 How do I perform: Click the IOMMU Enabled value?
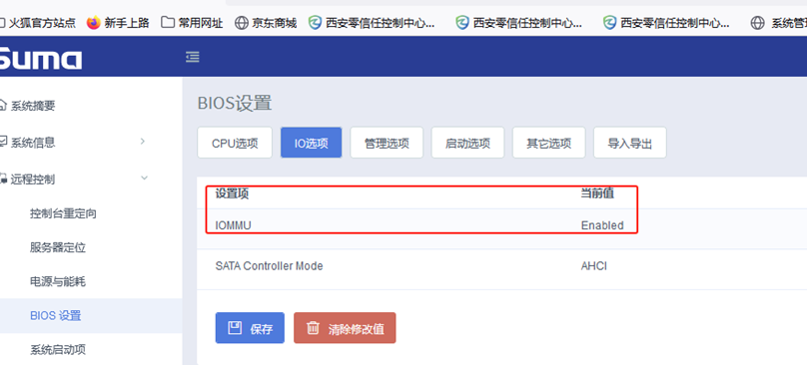pos(602,225)
